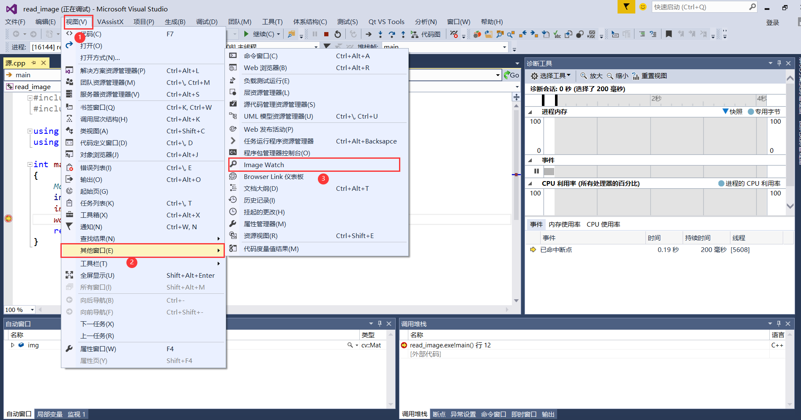Click 放大 zoom in in diagnostic tools
801x420 pixels.
[591, 76]
